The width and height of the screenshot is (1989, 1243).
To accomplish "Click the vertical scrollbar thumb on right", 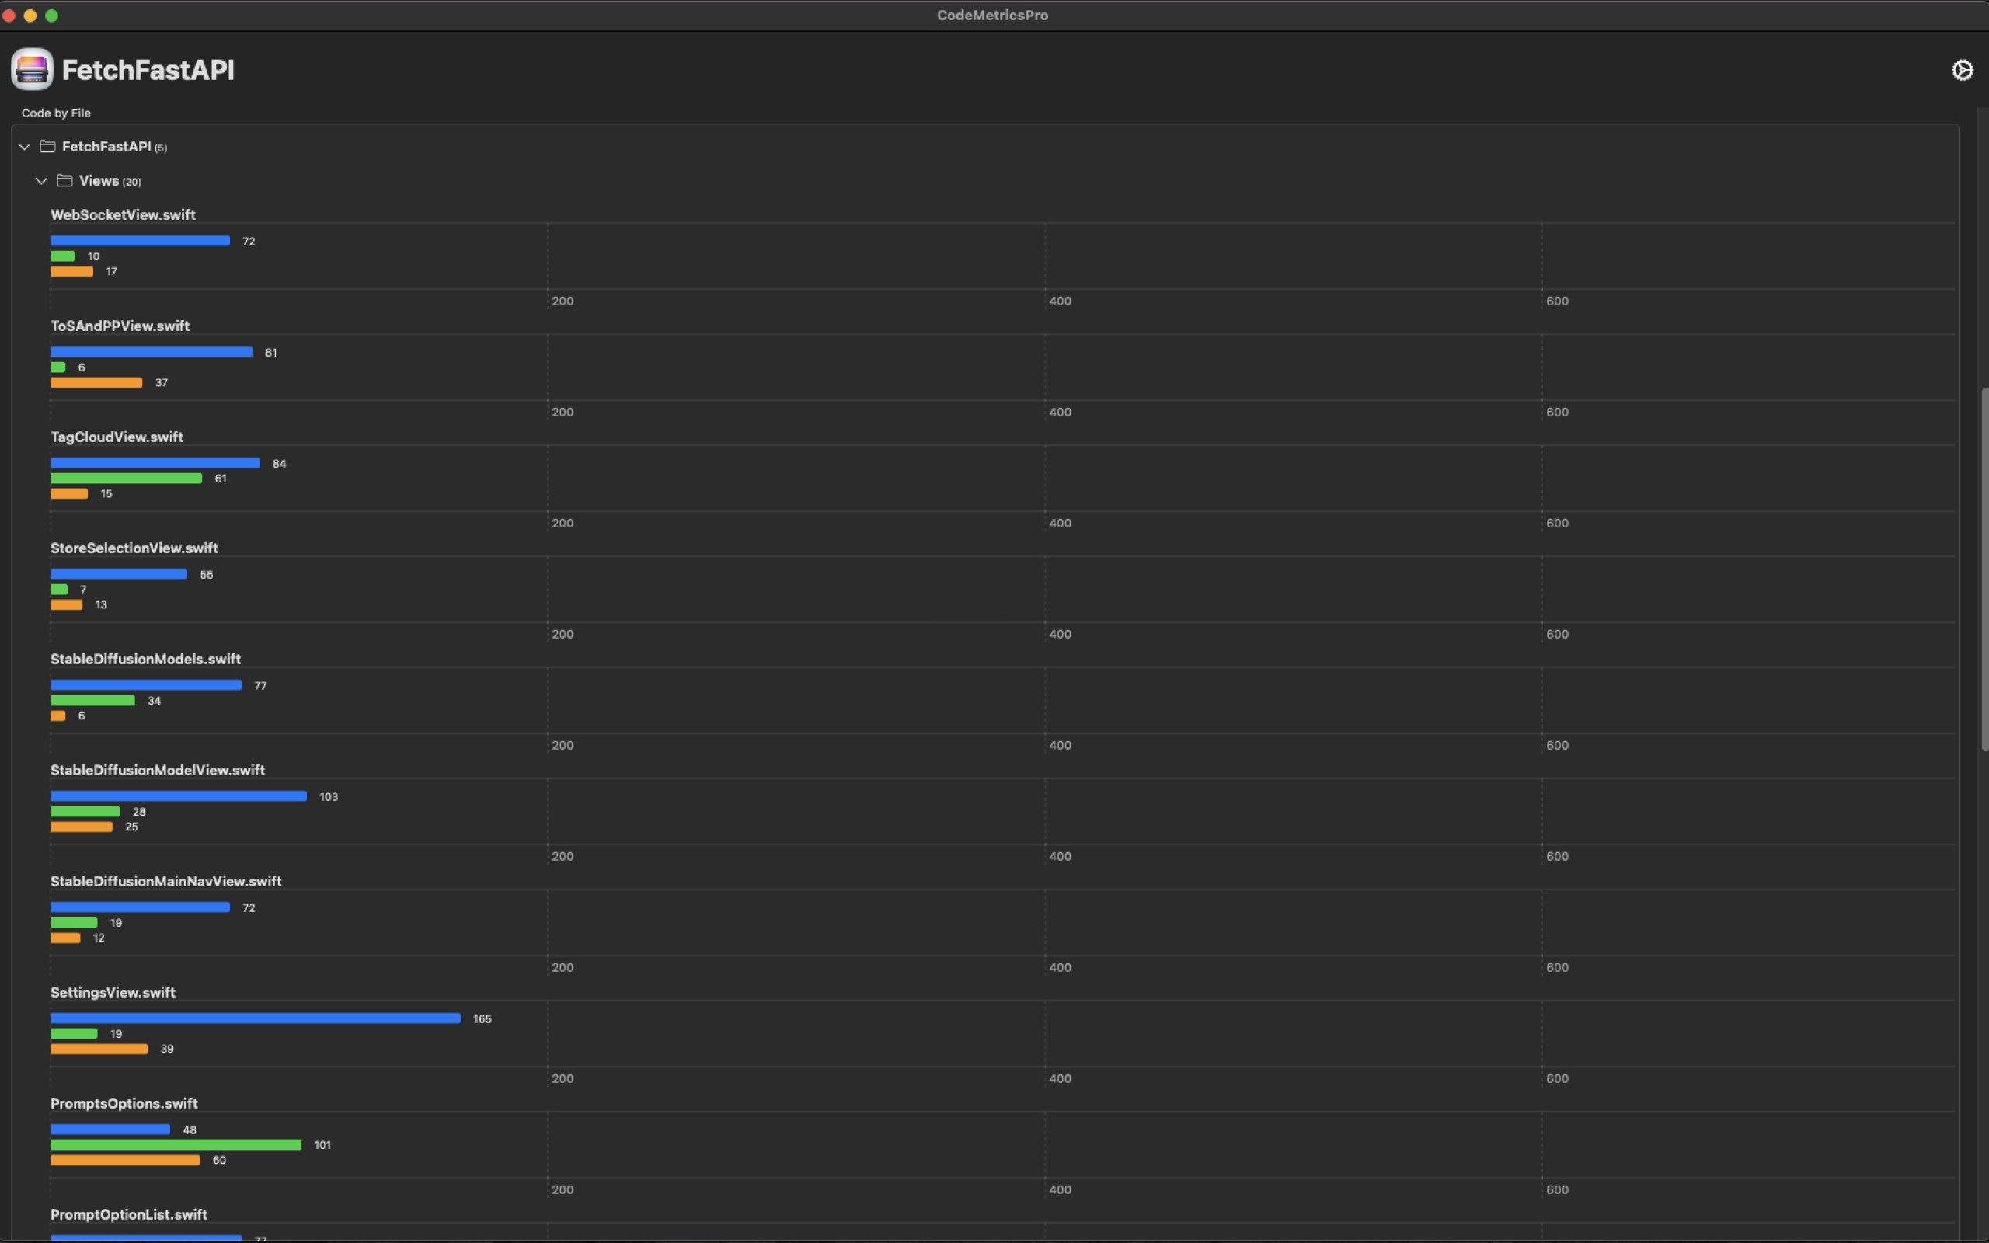I will (x=1984, y=567).
